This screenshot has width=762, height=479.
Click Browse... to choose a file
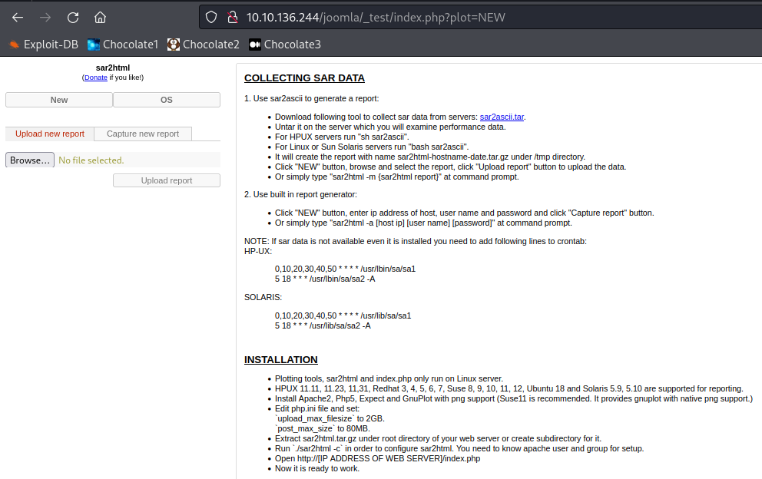[30, 160]
